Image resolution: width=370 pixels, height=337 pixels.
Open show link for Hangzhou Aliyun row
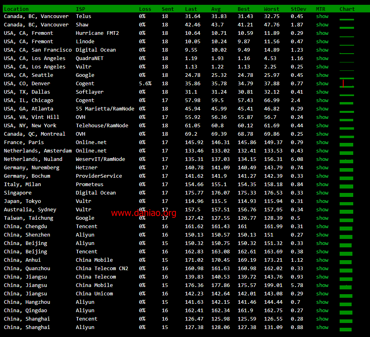[322, 302]
